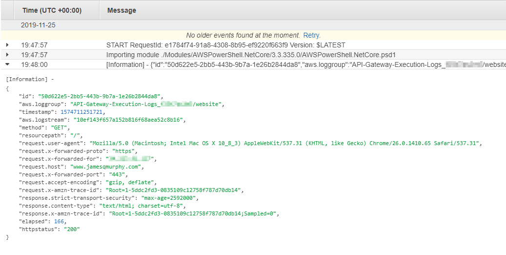Click the 19:48:00 timestamp cell
Viewport: 506px width, 255px height.
pos(34,64)
